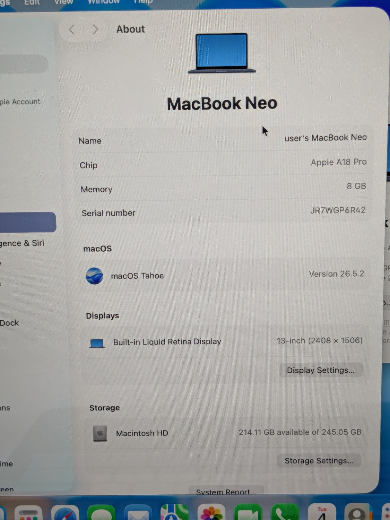This screenshot has height=520, width=390.
Task: Open Messages from the Dock
Action: (x=101, y=513)
